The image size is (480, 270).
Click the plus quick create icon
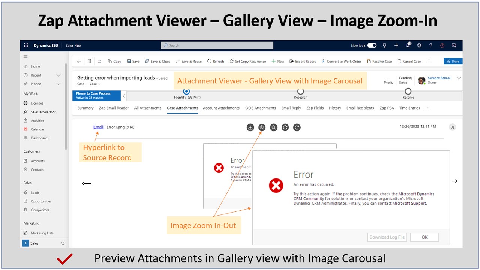pos(396,45)
